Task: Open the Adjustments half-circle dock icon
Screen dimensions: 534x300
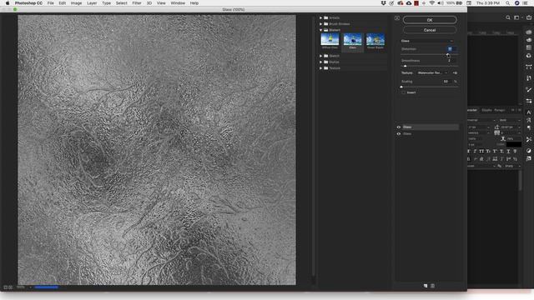Action: tap(528, 151)
